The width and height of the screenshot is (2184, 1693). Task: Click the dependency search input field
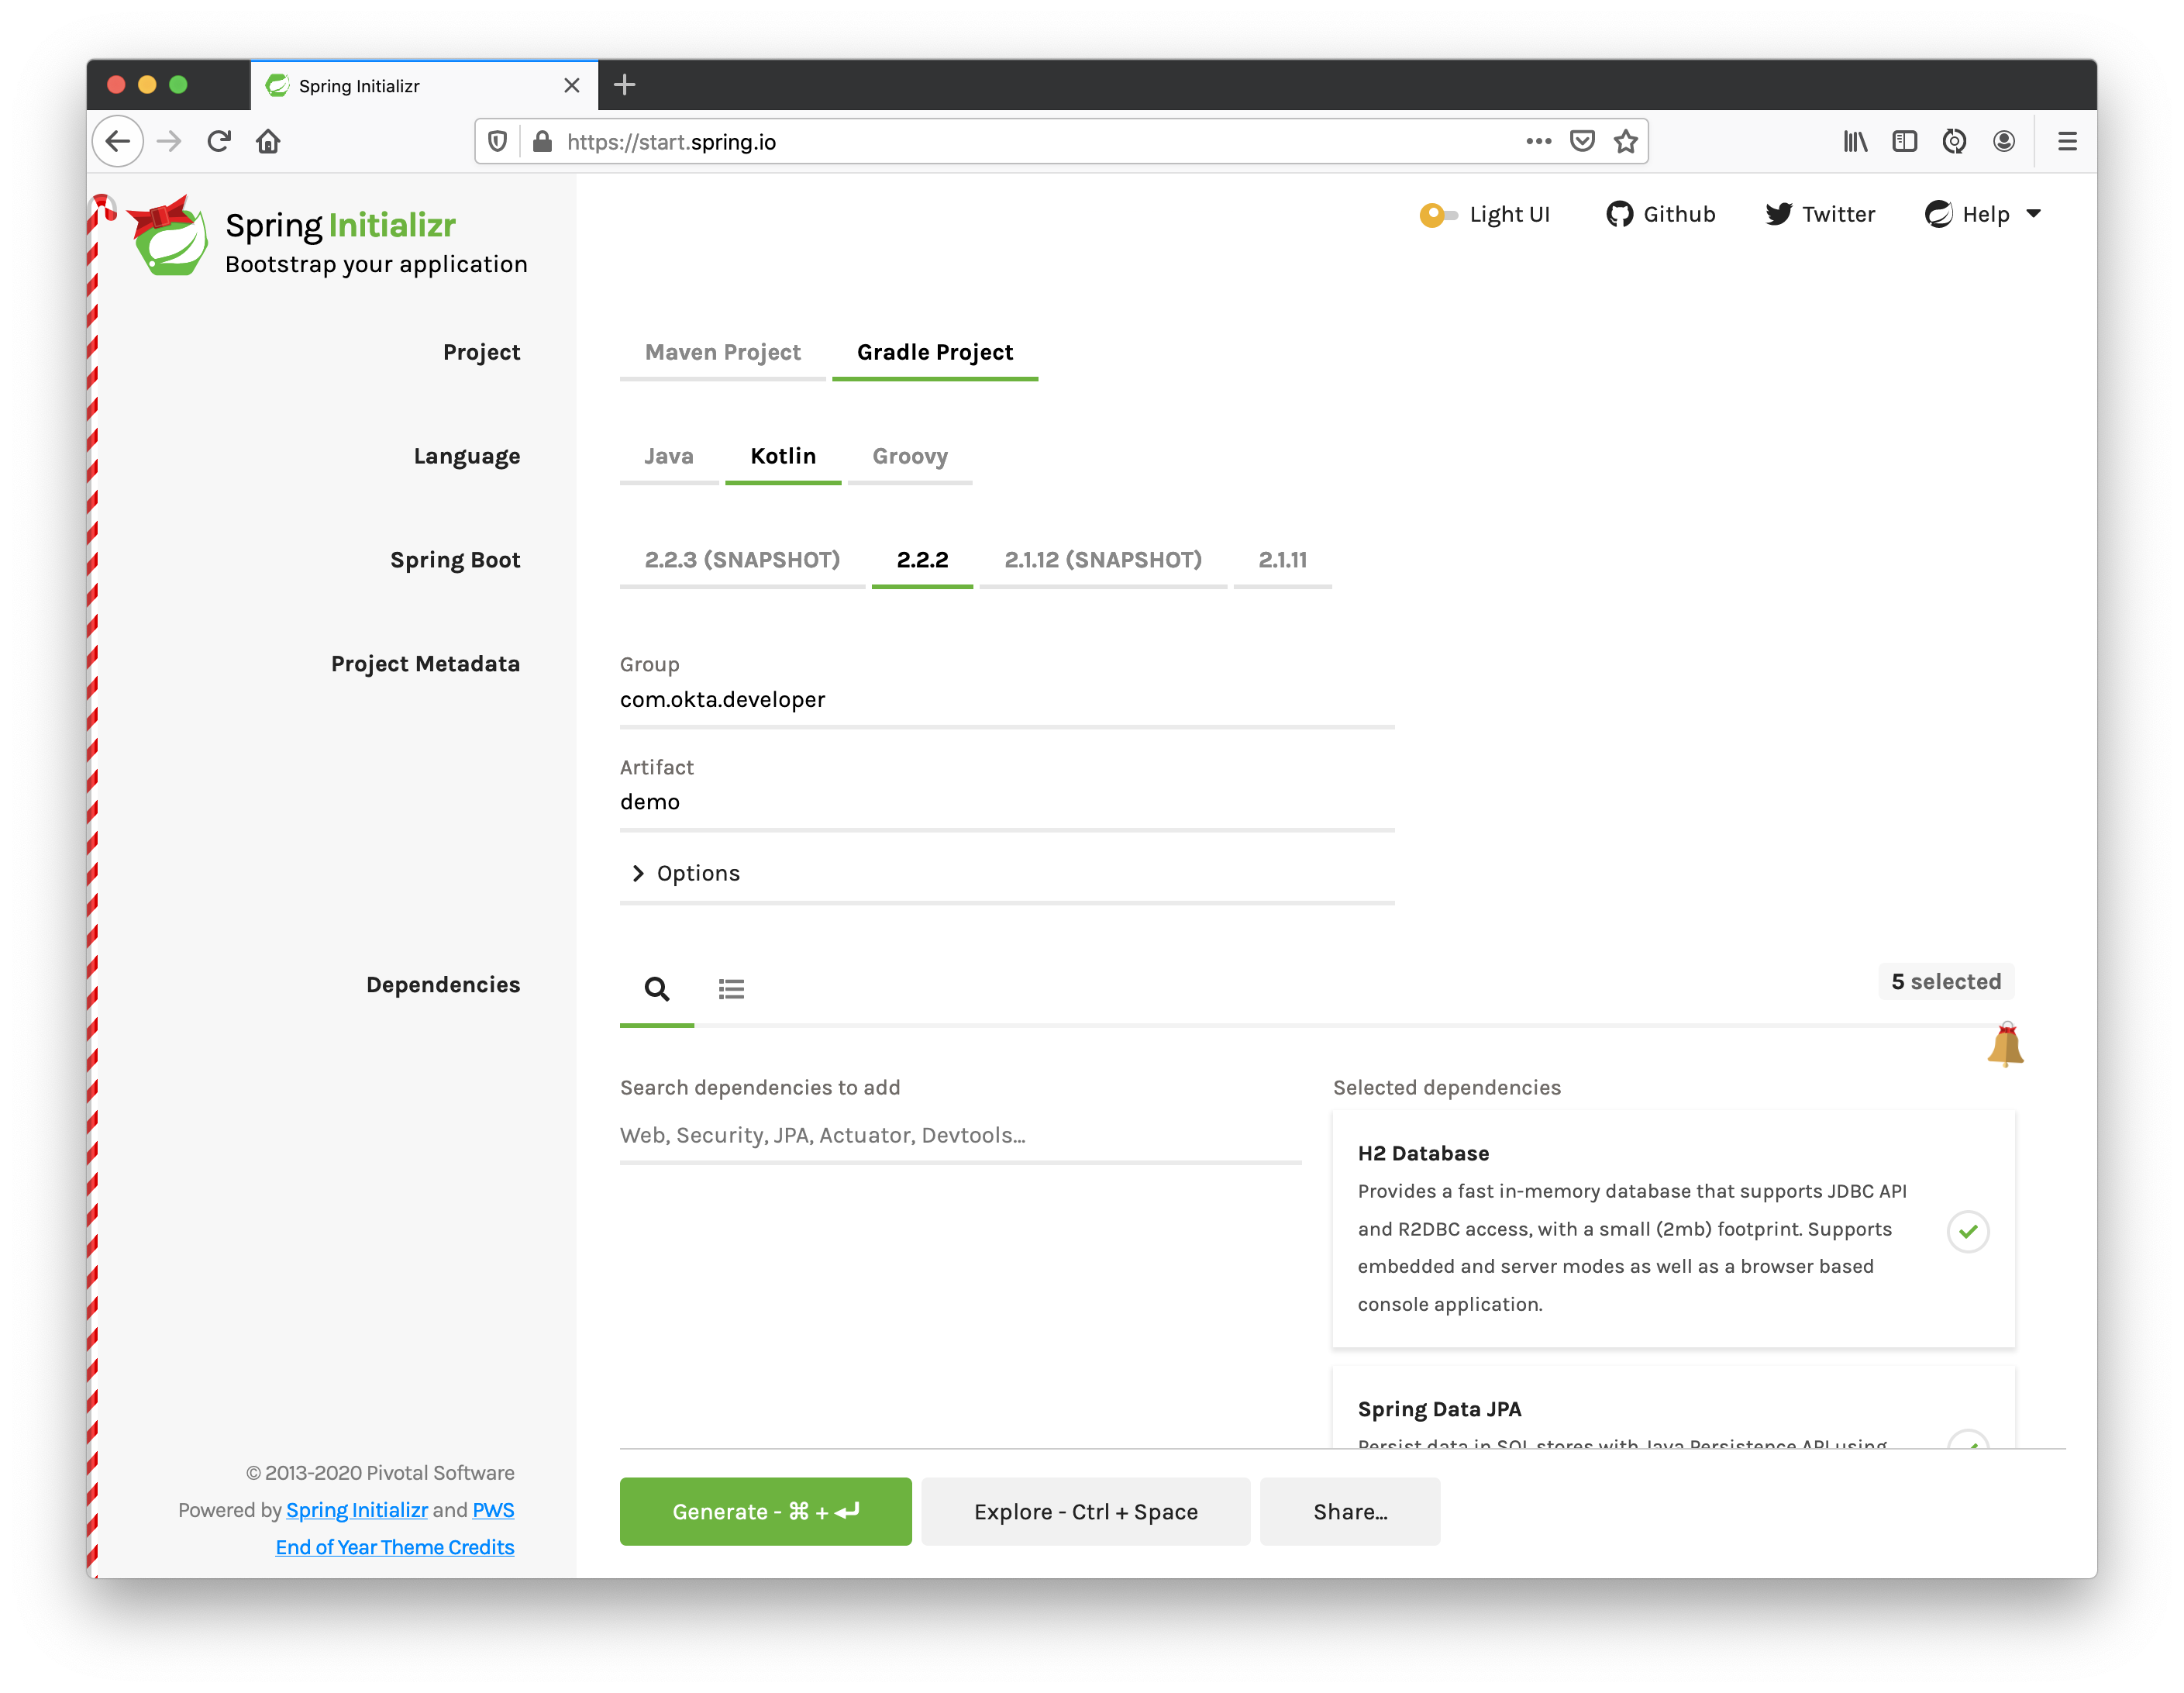coord(959,1135)
